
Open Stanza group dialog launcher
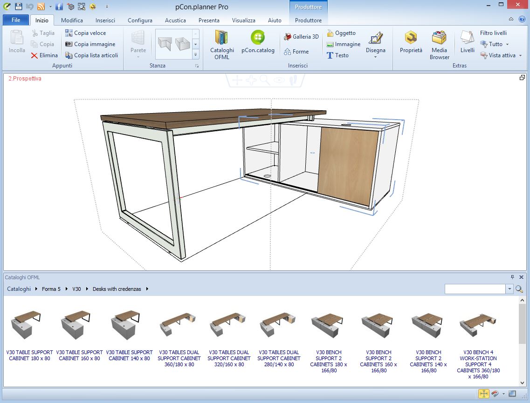pos(197,66)
